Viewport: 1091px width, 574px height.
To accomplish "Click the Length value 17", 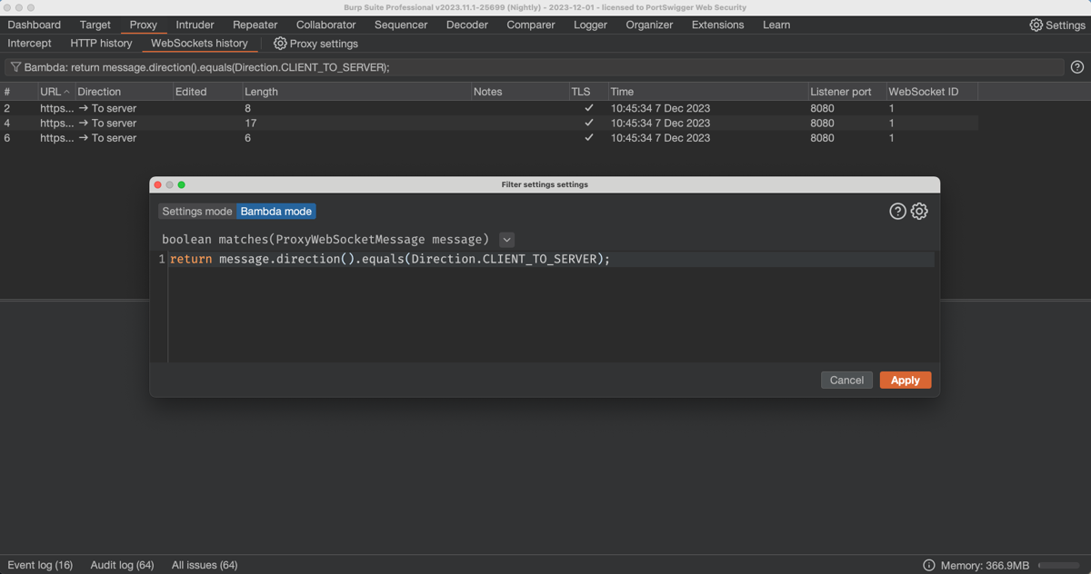I will [x=251, y=123].
